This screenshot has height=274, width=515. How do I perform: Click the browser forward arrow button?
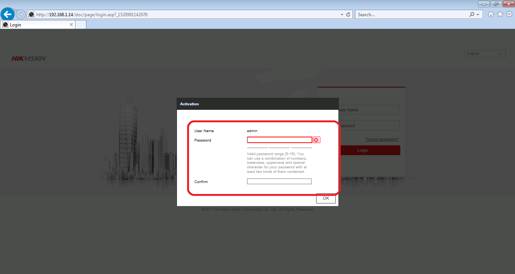[x=21, y=14]
